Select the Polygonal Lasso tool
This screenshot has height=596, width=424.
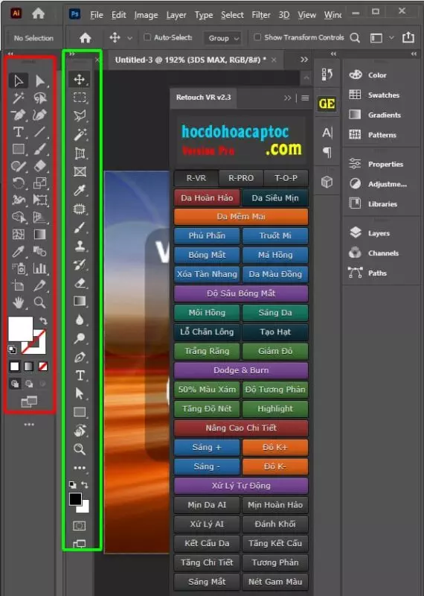[80, 115]
